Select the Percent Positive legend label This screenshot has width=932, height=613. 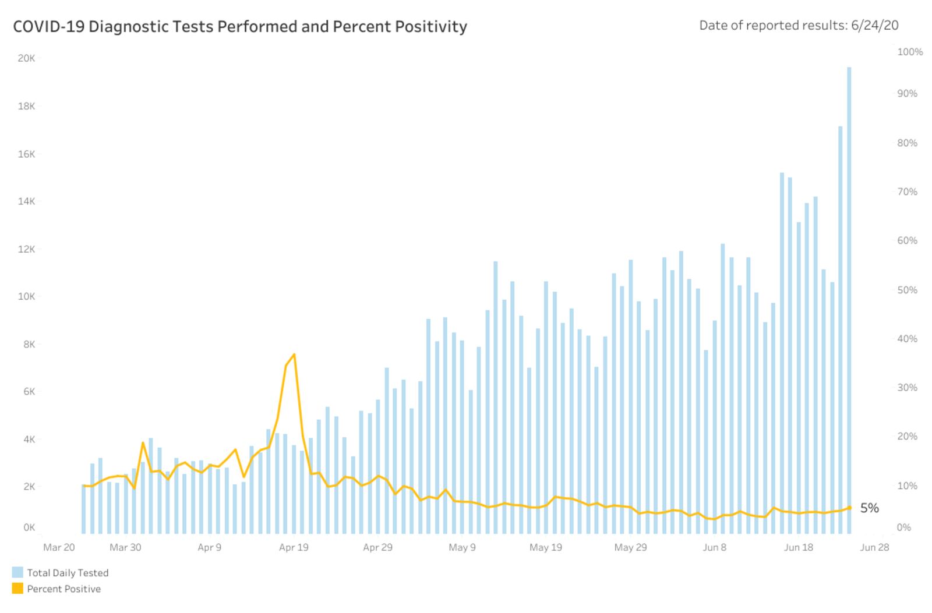(x=64, y=589)
